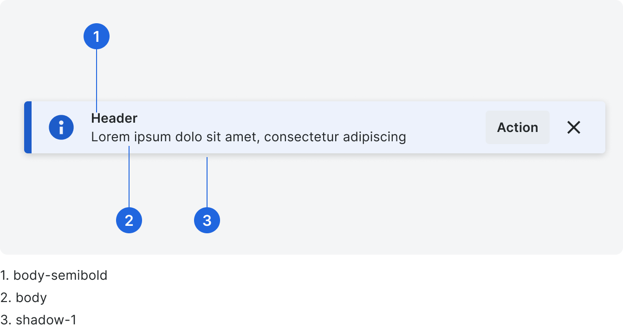Select the "3. shadow-1" legend entry
This screenshot has height=329, width=623.
(x=39, y=320)
